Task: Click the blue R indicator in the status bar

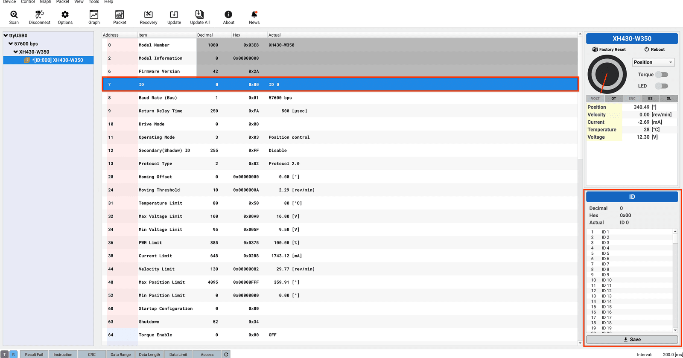Action: point(13,354)
